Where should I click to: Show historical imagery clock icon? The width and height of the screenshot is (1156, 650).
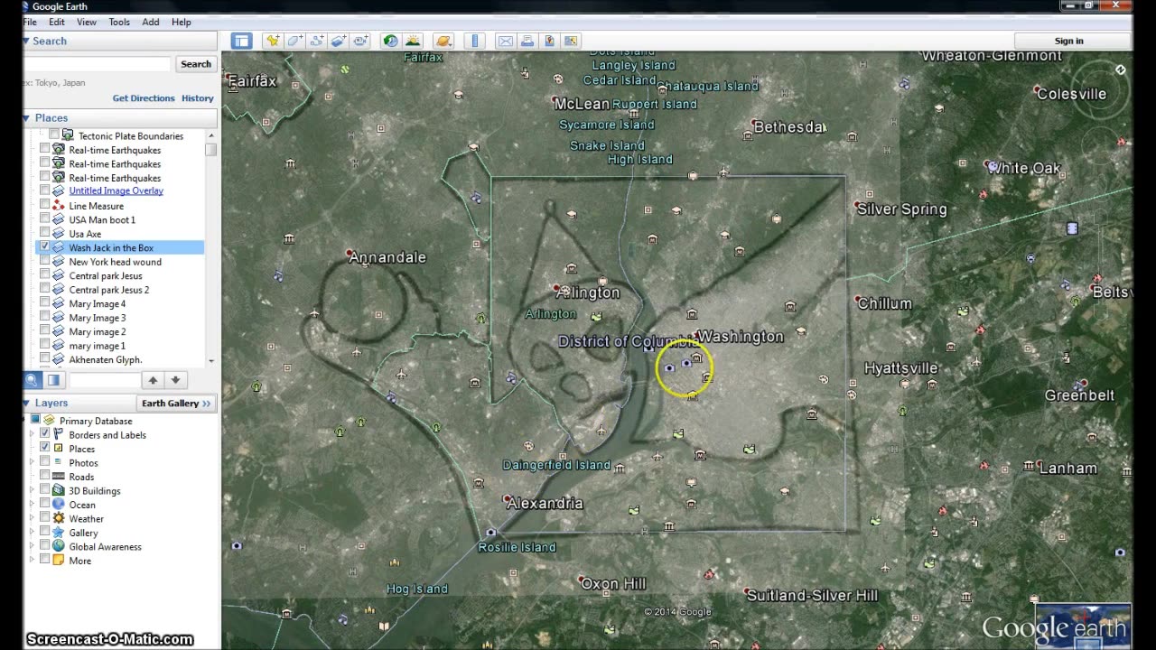pos(390,41)
